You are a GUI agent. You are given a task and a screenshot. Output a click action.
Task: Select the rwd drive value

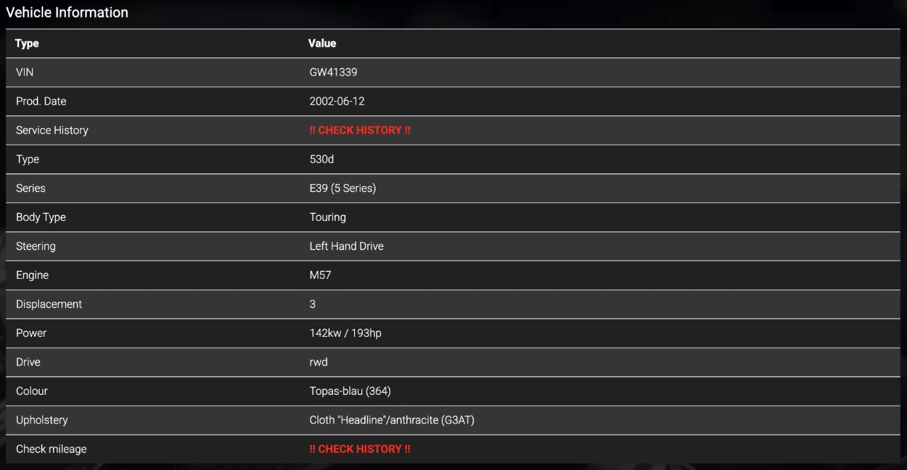coord(318,362)
